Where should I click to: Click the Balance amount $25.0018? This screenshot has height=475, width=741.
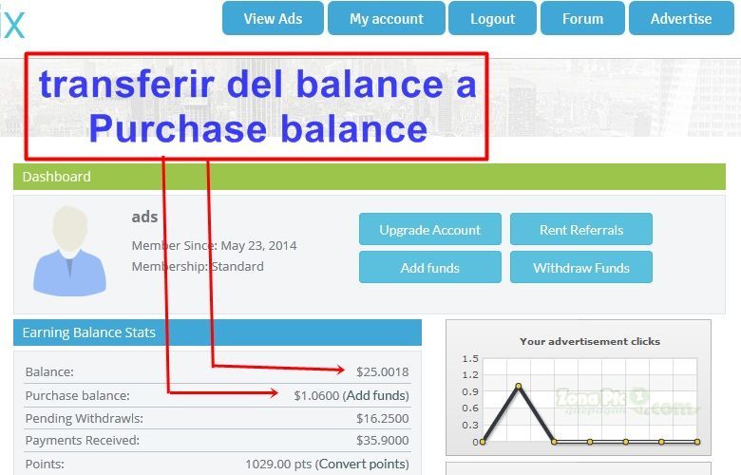(382, 372)
